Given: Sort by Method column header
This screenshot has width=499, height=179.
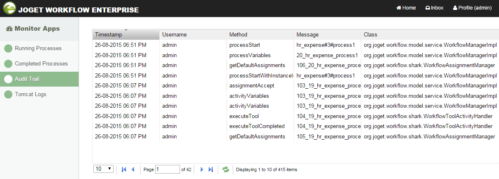Looking at the screenshot, I should click(x=260, y=34).
